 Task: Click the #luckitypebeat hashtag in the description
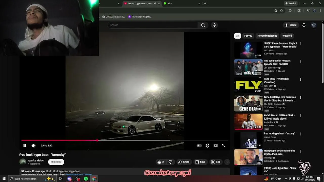(61, 171)
